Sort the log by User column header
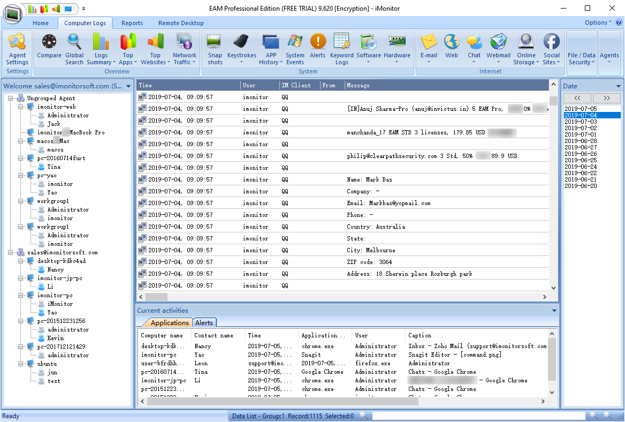This screenshot has height=422, width=625. point(260,85)
